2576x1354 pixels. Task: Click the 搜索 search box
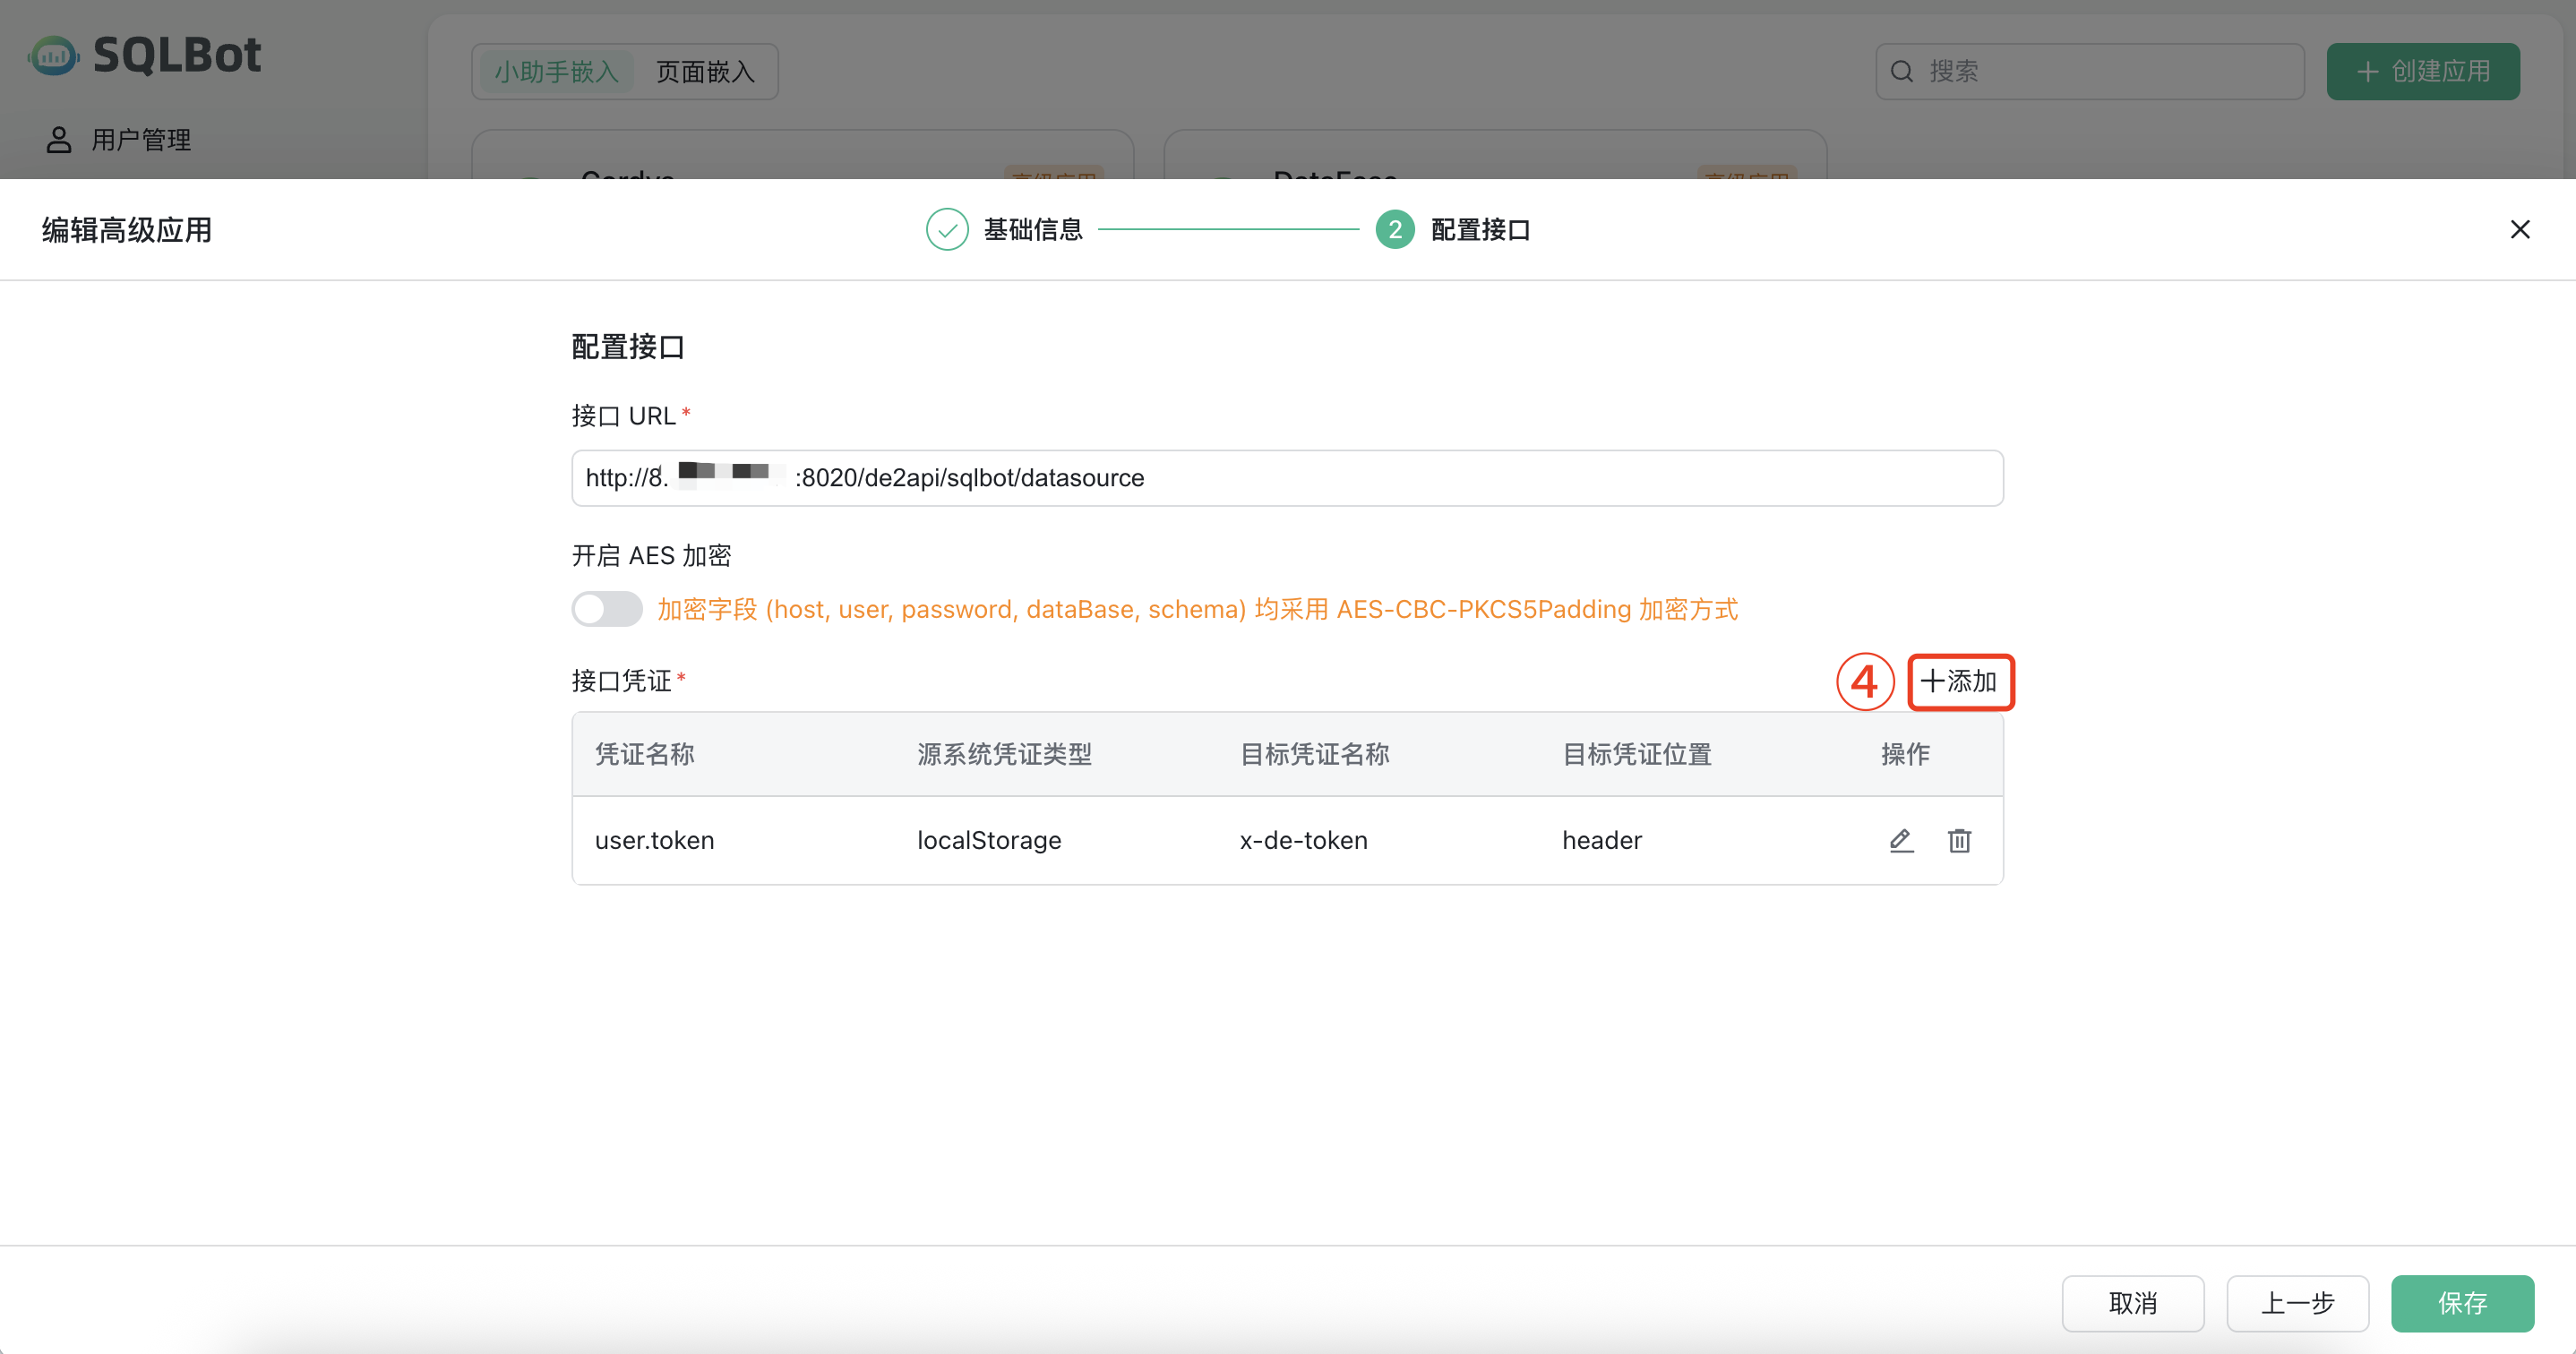coord(2088,70)
